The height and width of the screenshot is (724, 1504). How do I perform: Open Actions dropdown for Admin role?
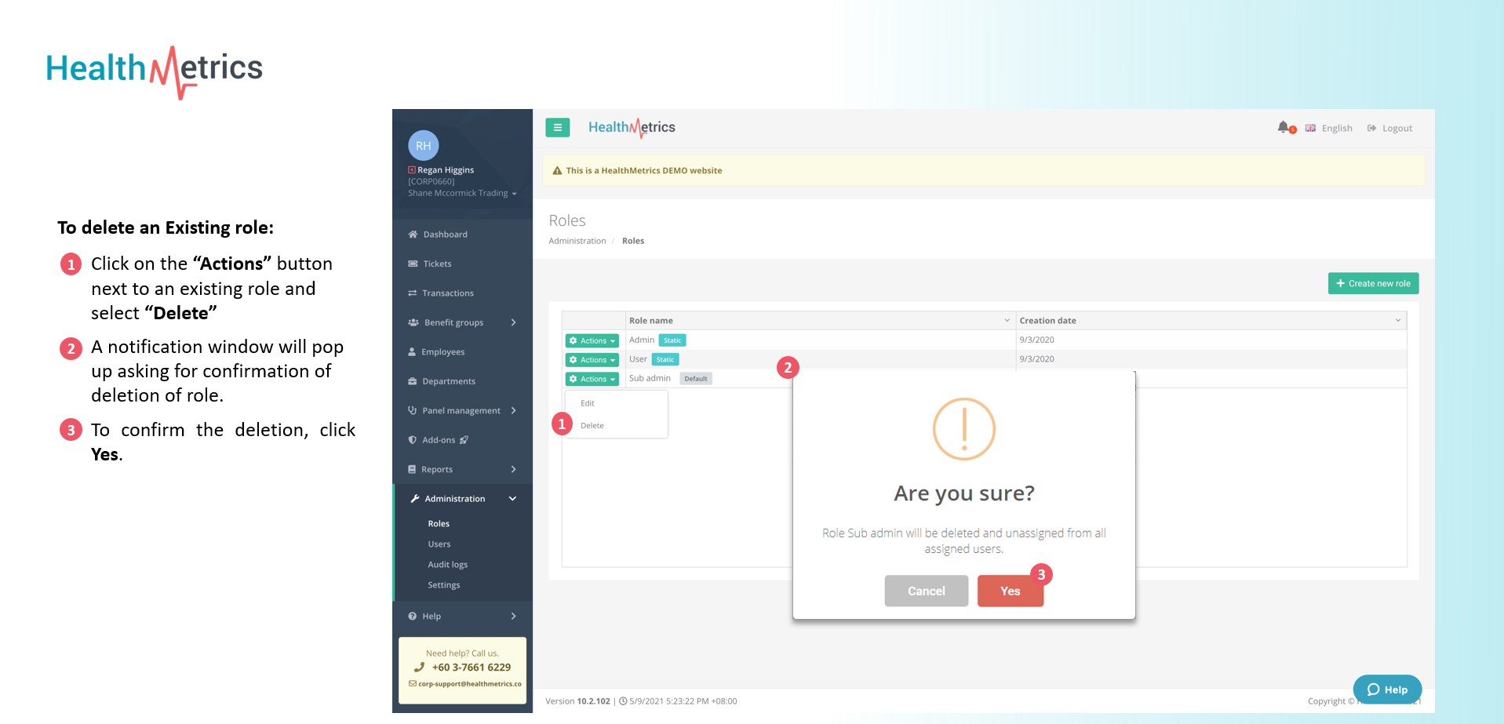tap(592, 341)
